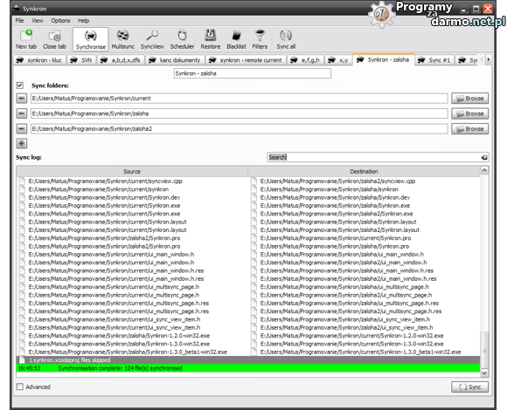Open the View menu
The height and width of the screenshot is (410, 507).
[38, 21]
